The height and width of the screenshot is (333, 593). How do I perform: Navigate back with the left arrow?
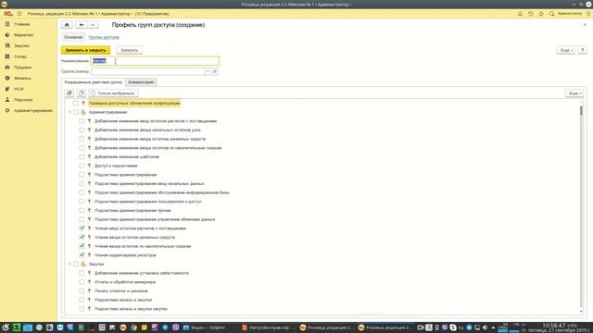click(x=82, y=25)
